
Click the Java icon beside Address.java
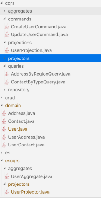click(4, 113)
